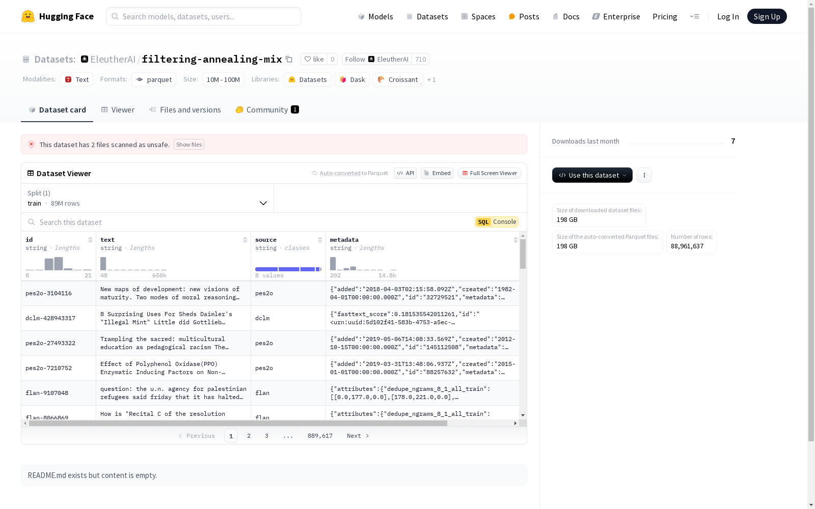Click Auto-converted to Parquet link
The height and width of the screenshot is (509, 815).
point(350,173)
